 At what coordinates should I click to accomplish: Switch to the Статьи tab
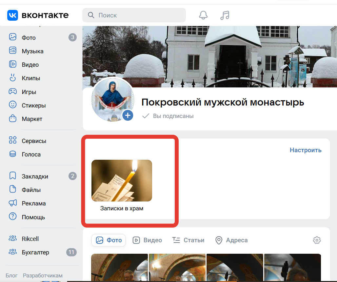tap(188, 240)
